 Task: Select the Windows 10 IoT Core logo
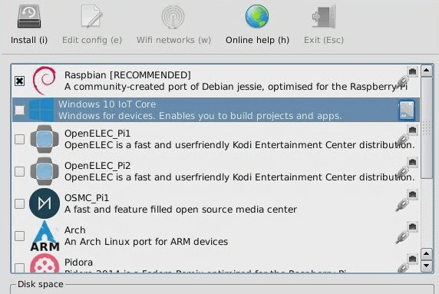coord(41,110)
